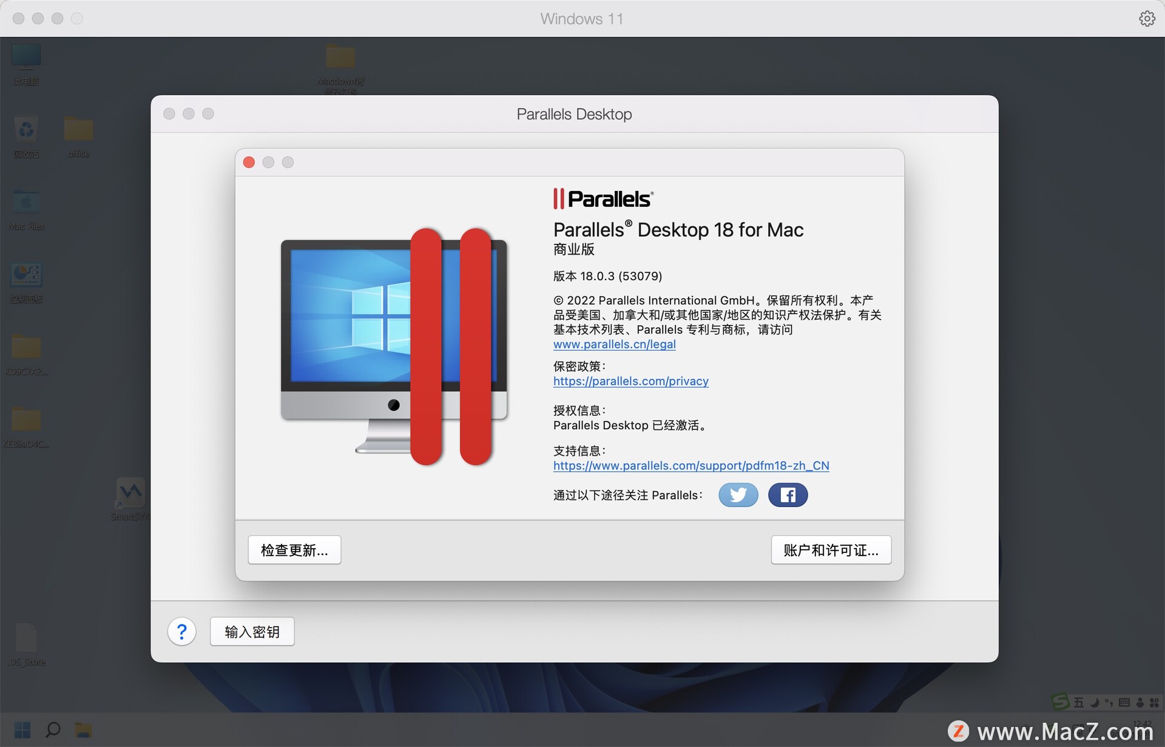Screen dimensions: 1165x747
Task: Click the Facebook follow icon
Action: click(787, 495)
